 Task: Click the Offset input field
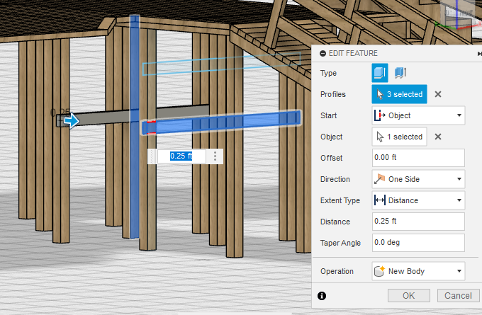418,157
